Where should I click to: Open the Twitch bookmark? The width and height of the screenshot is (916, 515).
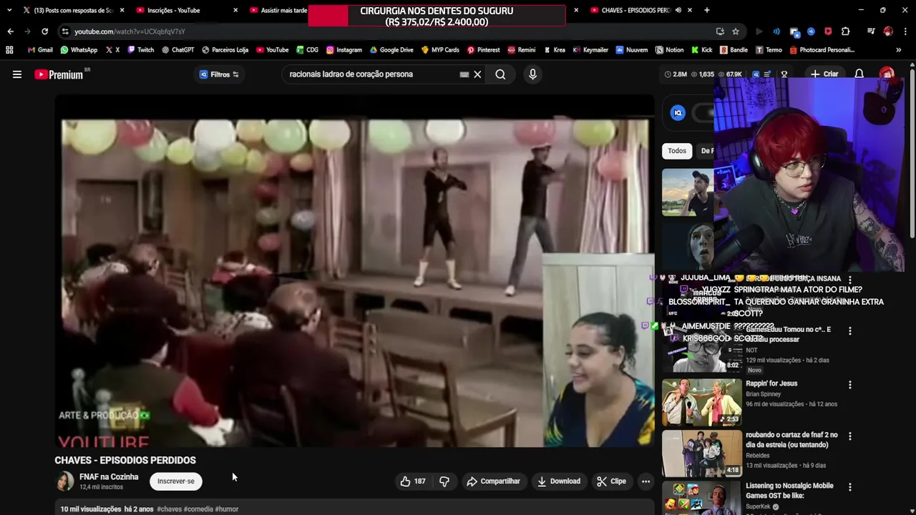pos(140,50)
